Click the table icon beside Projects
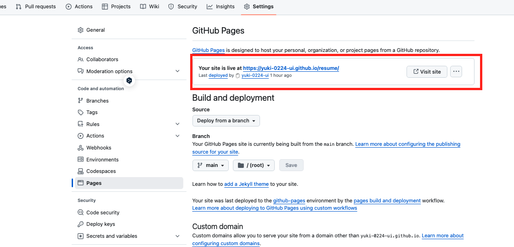 pyautogui.click(x=105, y=6)
